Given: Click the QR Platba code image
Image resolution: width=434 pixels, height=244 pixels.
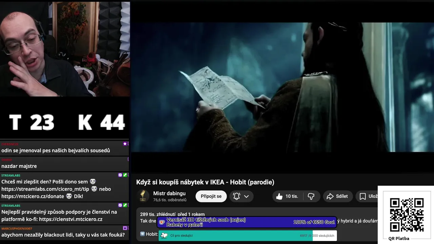Looking at the screenshot, I should pos(407,215).
